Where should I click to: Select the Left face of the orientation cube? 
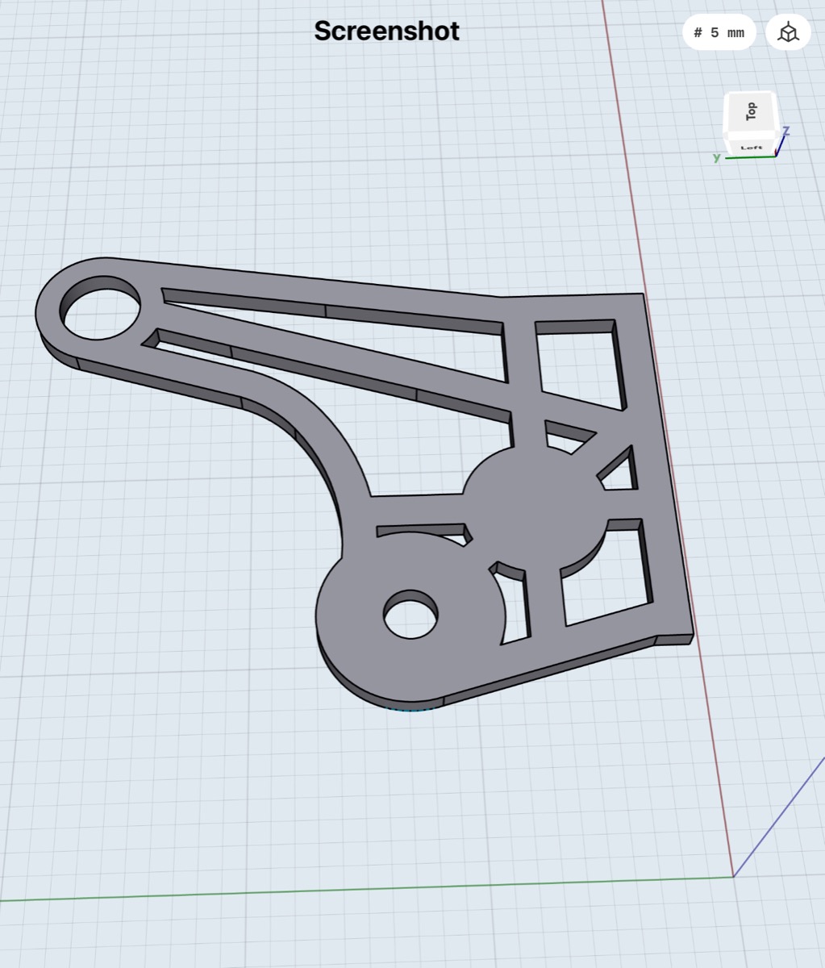click(752, 147)
